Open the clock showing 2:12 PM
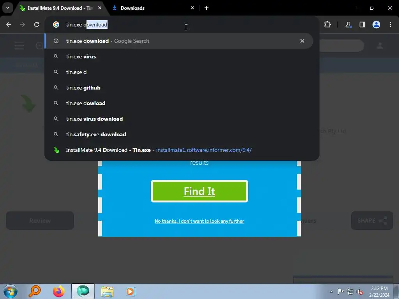This screenshot has height=299, width=399. 379,292
